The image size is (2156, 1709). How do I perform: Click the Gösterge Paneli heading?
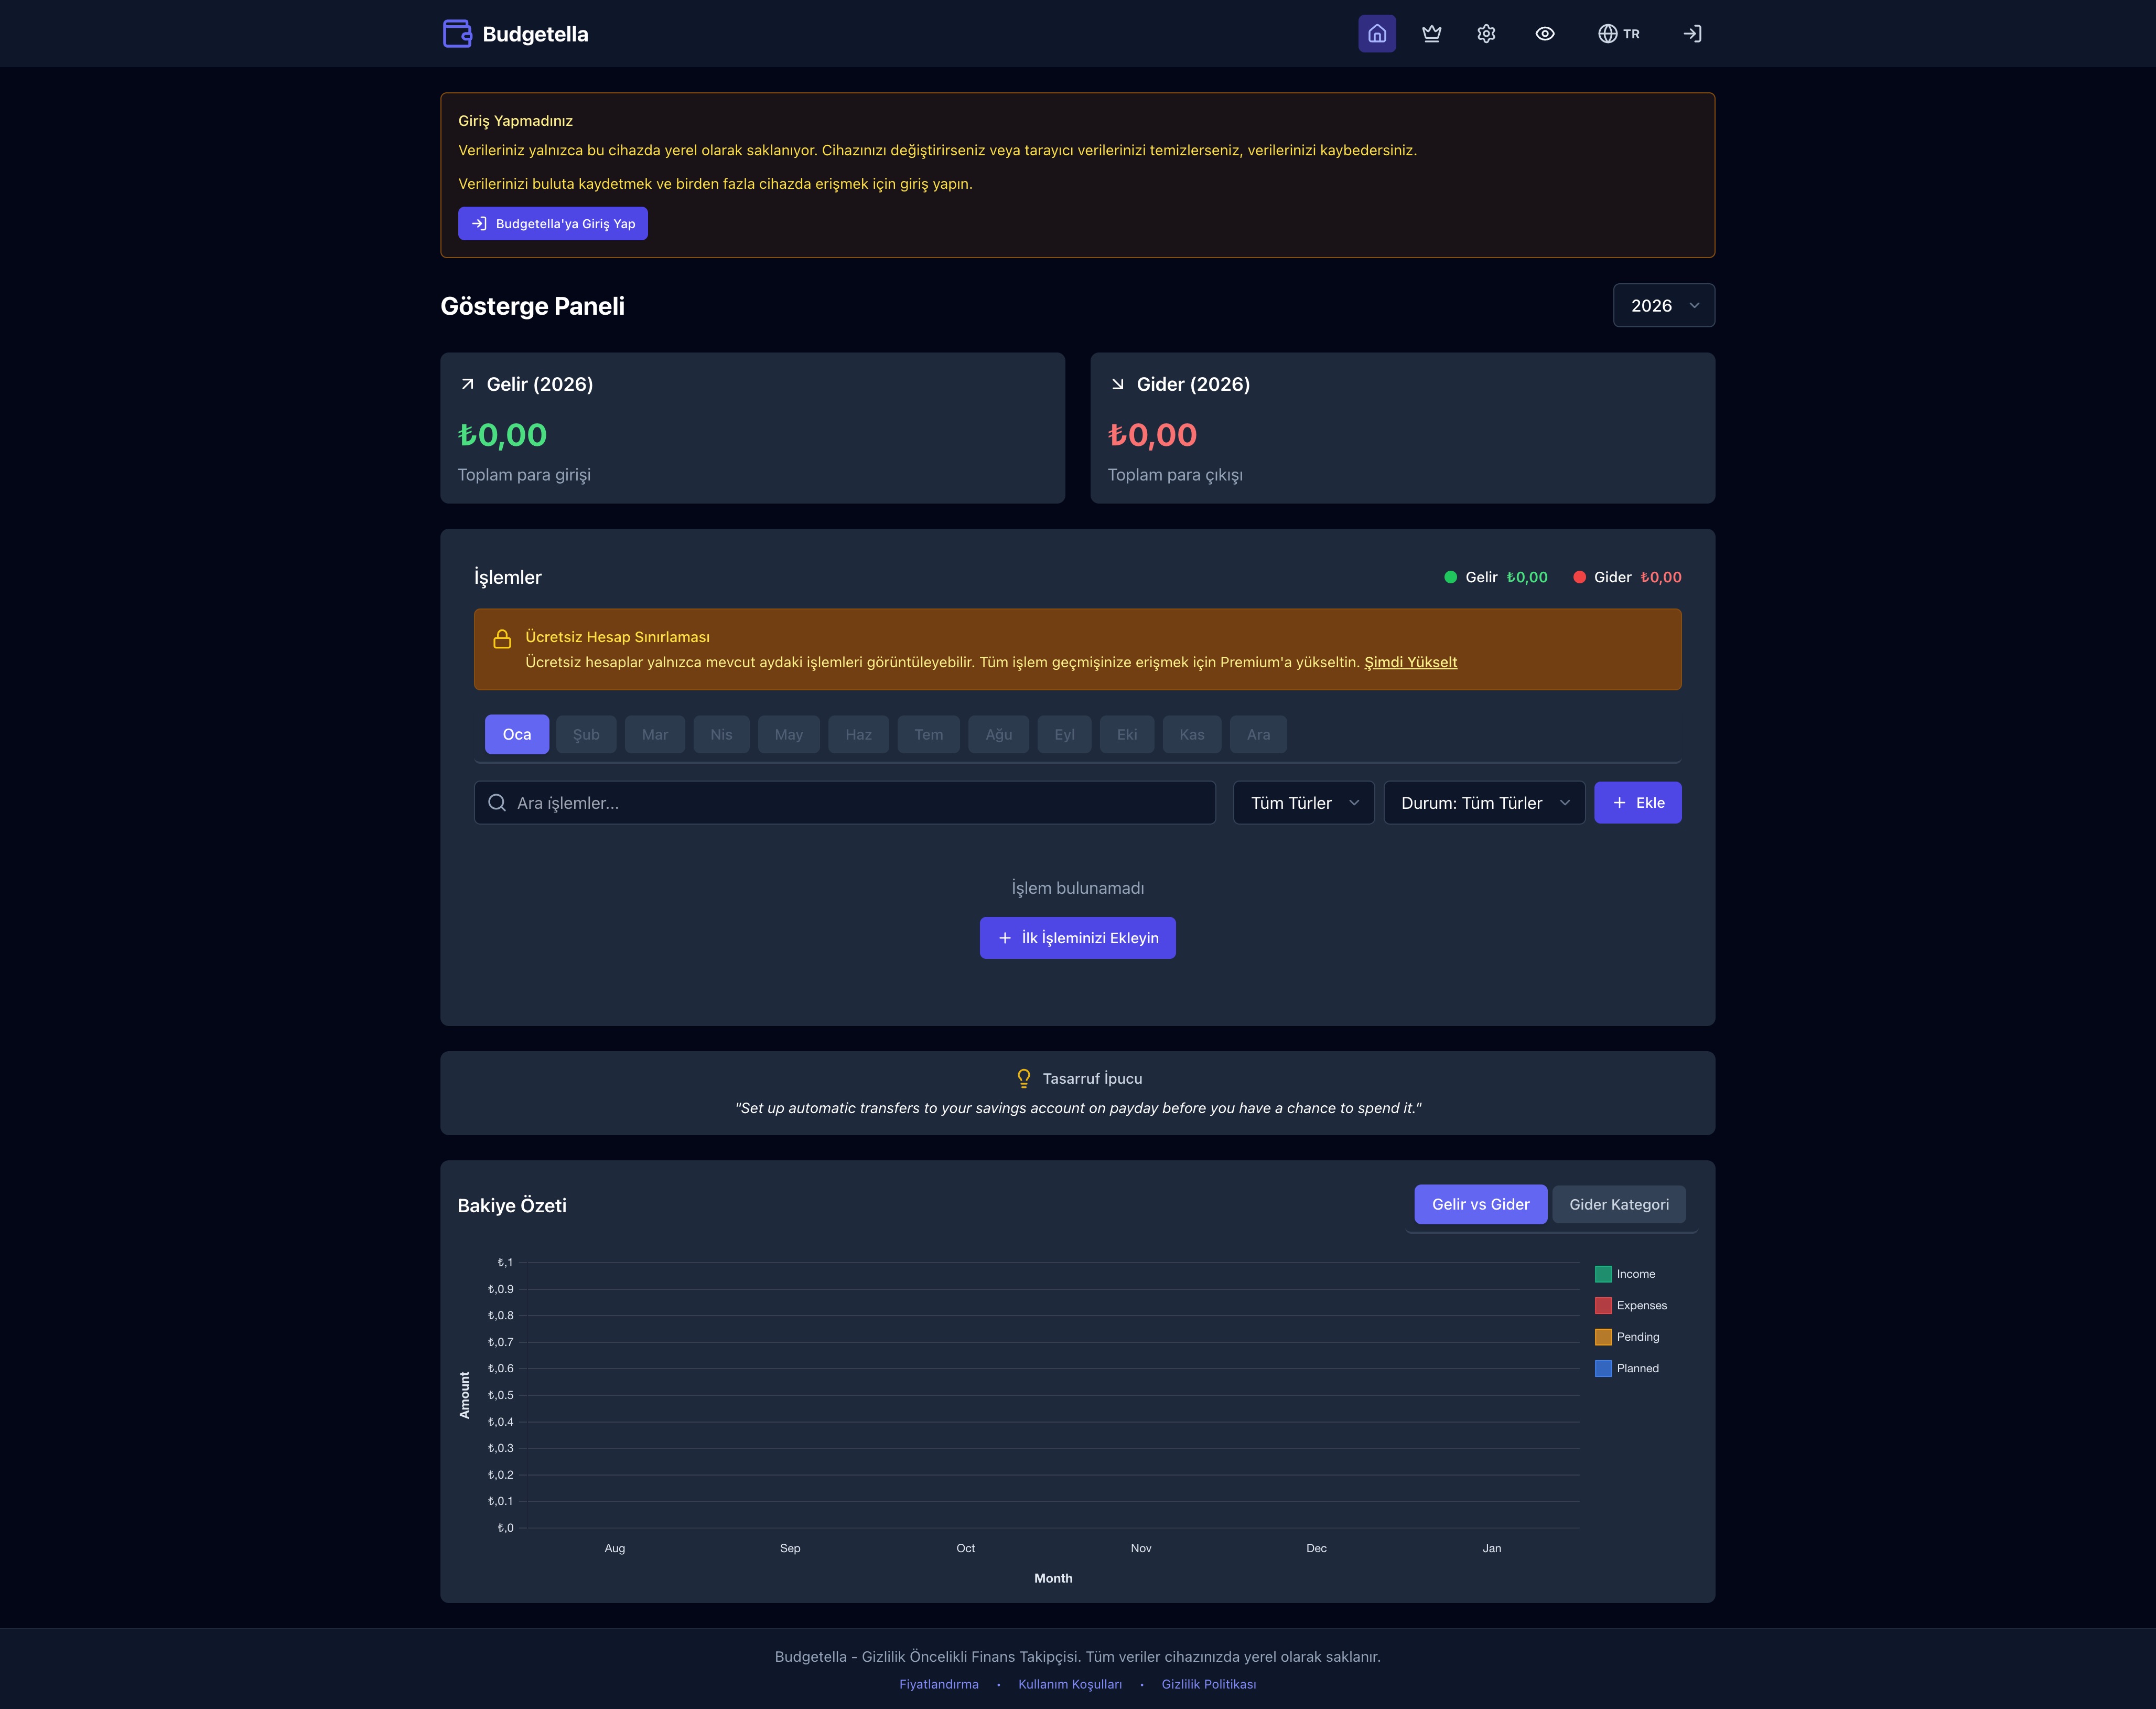[x=532, y=306]
